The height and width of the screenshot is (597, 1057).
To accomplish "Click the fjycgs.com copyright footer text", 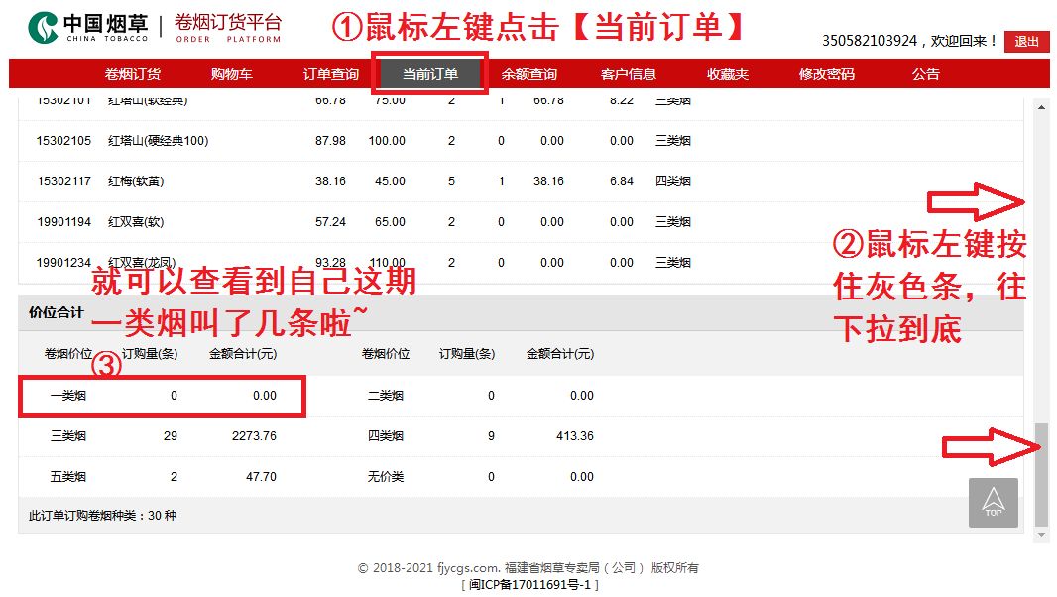I will pos(528,568).
